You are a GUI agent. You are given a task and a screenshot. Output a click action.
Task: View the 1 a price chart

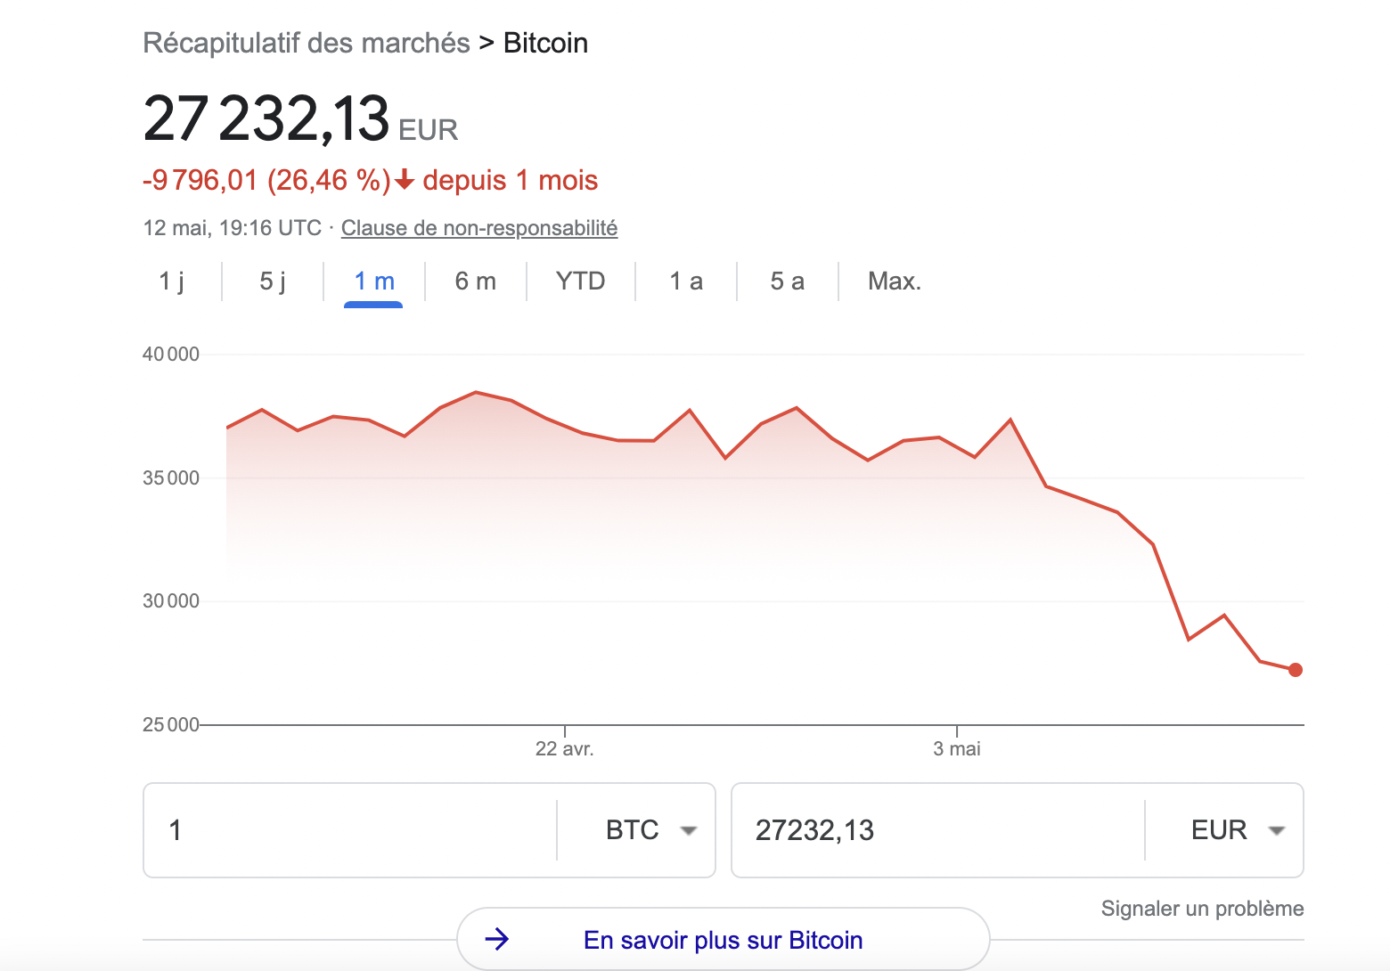(686, 282)
